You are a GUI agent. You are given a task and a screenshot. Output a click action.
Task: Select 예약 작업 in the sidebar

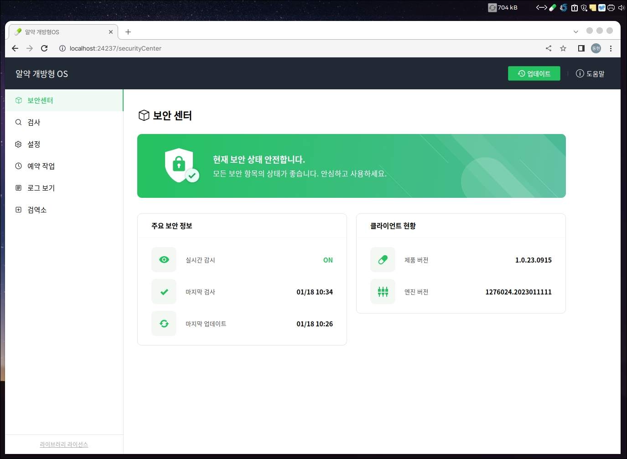41,166
